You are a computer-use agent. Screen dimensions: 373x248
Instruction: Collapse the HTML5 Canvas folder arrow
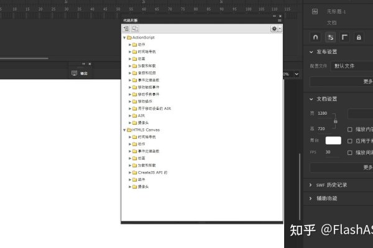click(x=124, y=130)
